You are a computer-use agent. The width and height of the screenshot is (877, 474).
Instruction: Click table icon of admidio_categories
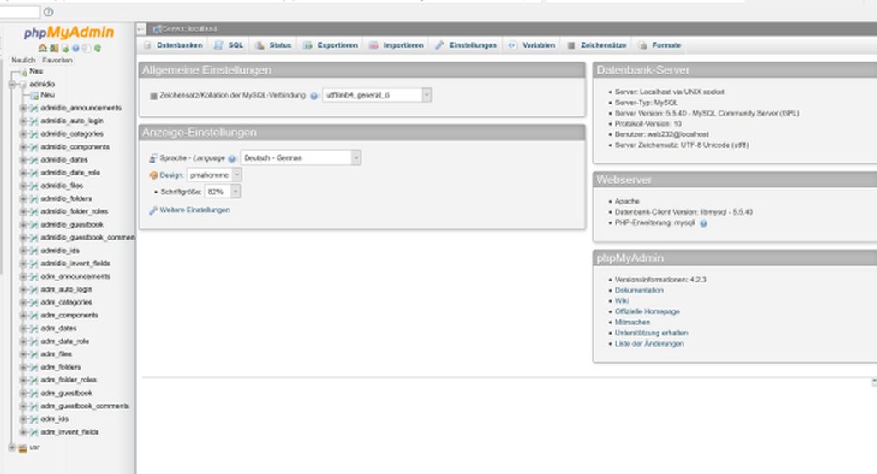[x=33, y=134]
